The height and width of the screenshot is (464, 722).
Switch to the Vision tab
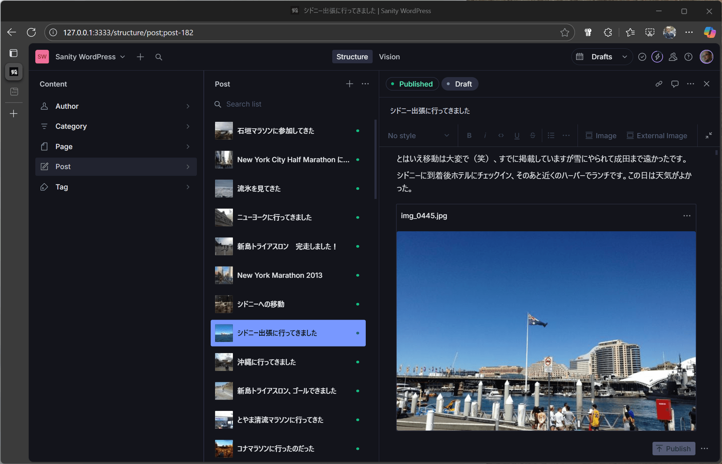pos(389,57)
